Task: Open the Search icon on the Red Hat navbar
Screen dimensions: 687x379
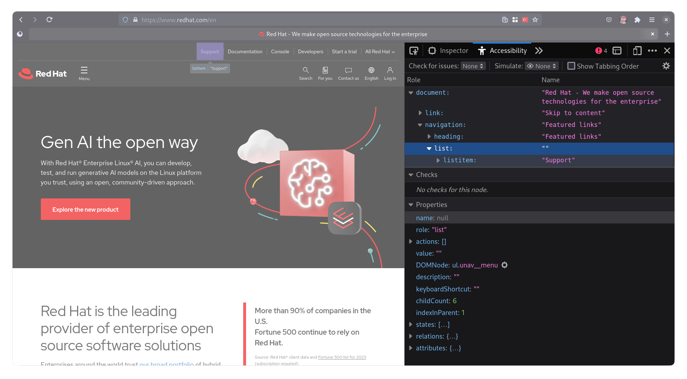Action: [x=306, y=73]
